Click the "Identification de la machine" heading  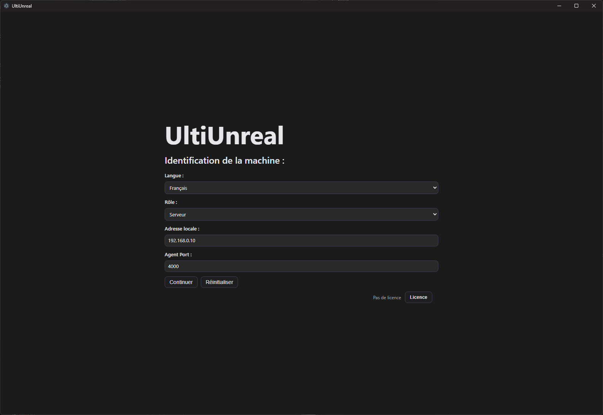coord(224,161)
